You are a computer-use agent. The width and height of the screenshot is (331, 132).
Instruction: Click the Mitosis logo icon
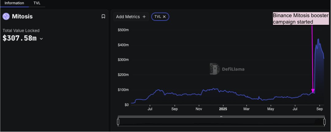pyautogui.click(x=6, y=17)
